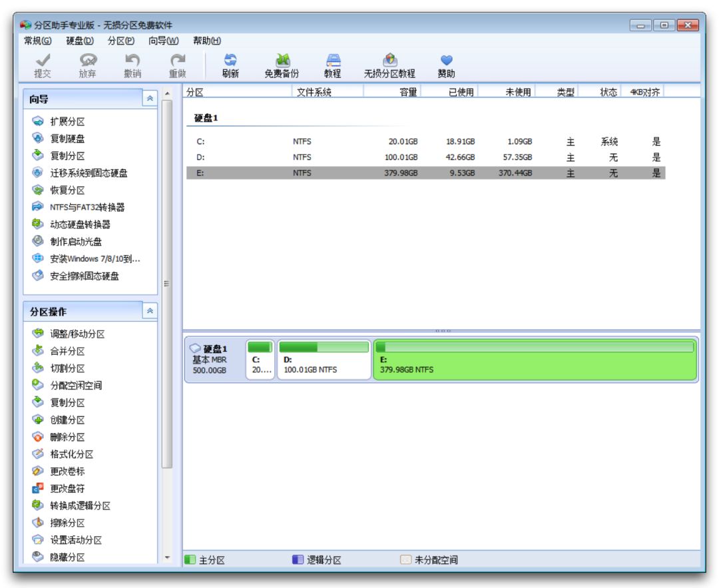The height and width of the screenshot is (588, 719).
Task: Click 删除分区 delete partition operation
Action: 67,437
